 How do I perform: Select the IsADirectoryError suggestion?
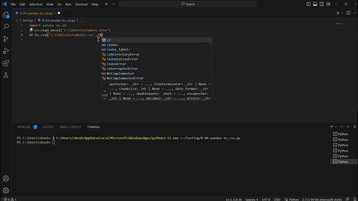click(157, 54)
